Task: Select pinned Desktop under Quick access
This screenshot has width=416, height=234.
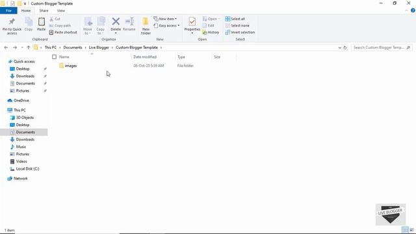Action: coord(23,69)
